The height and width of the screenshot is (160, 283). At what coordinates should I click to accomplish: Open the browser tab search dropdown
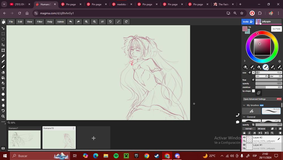coord(4,4)
